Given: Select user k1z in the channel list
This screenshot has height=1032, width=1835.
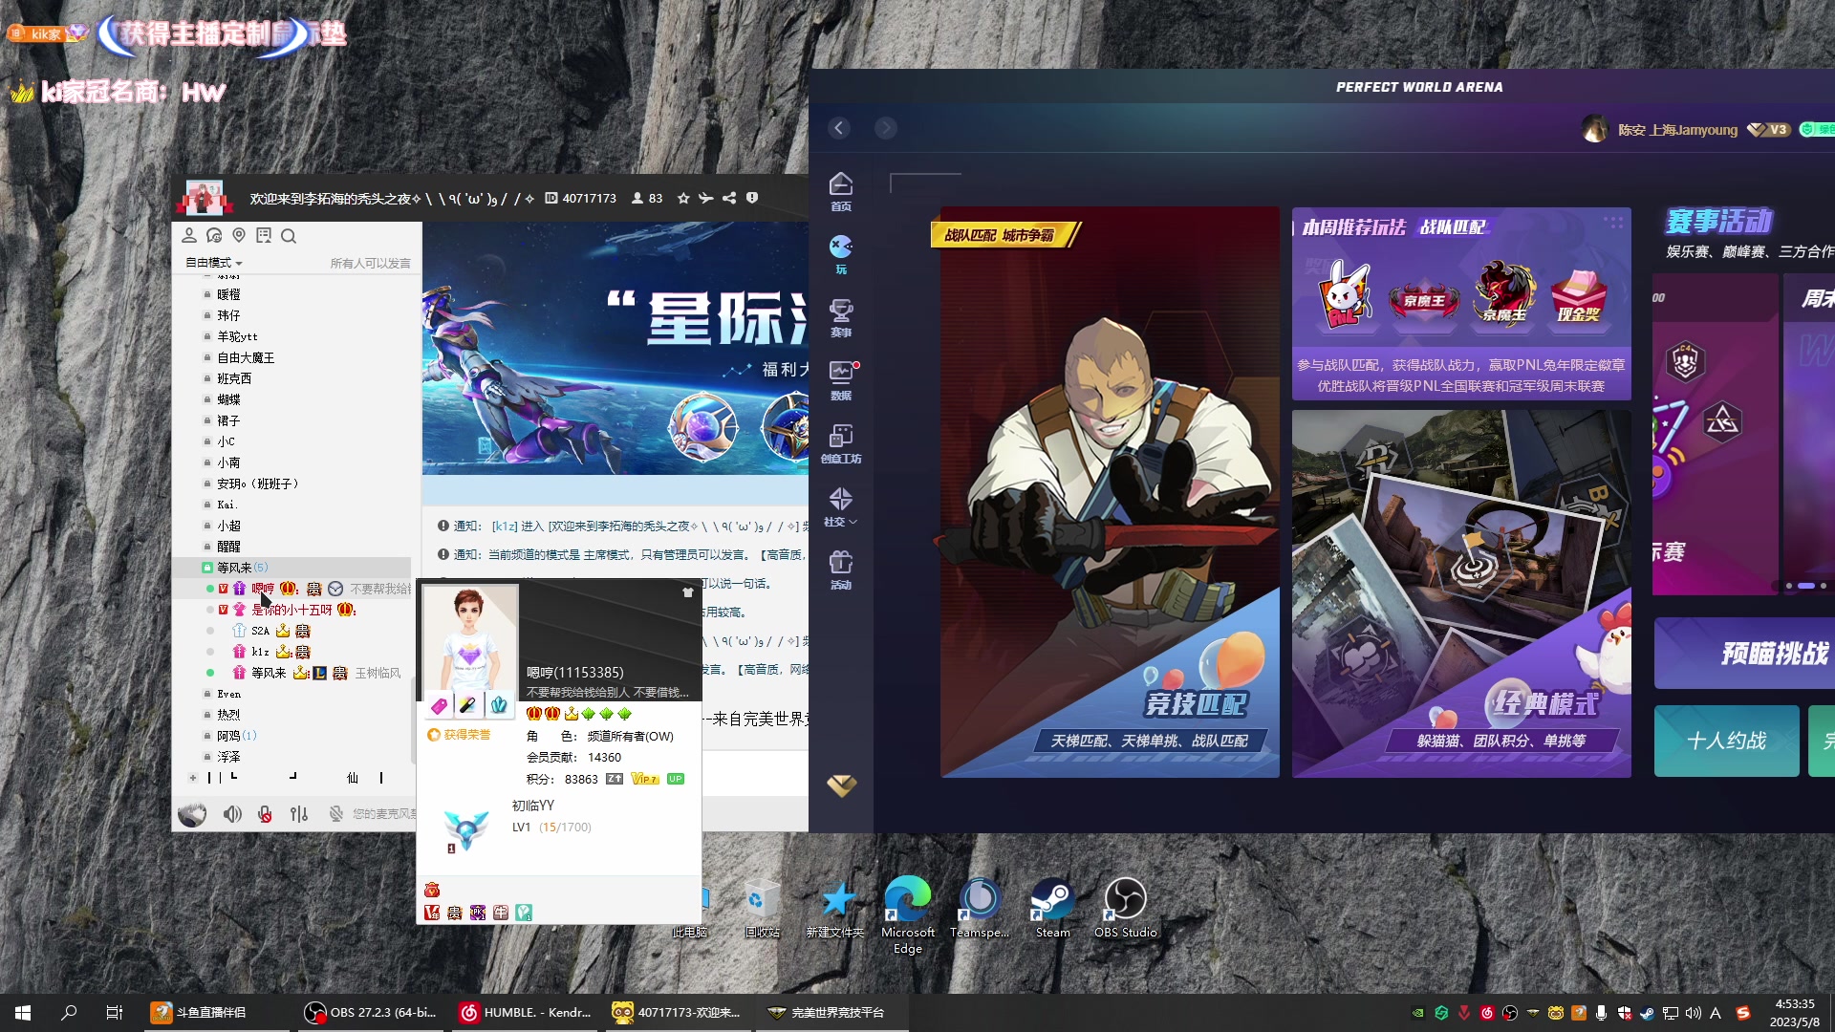Looking at the screenshot, I should coord(260,652).
